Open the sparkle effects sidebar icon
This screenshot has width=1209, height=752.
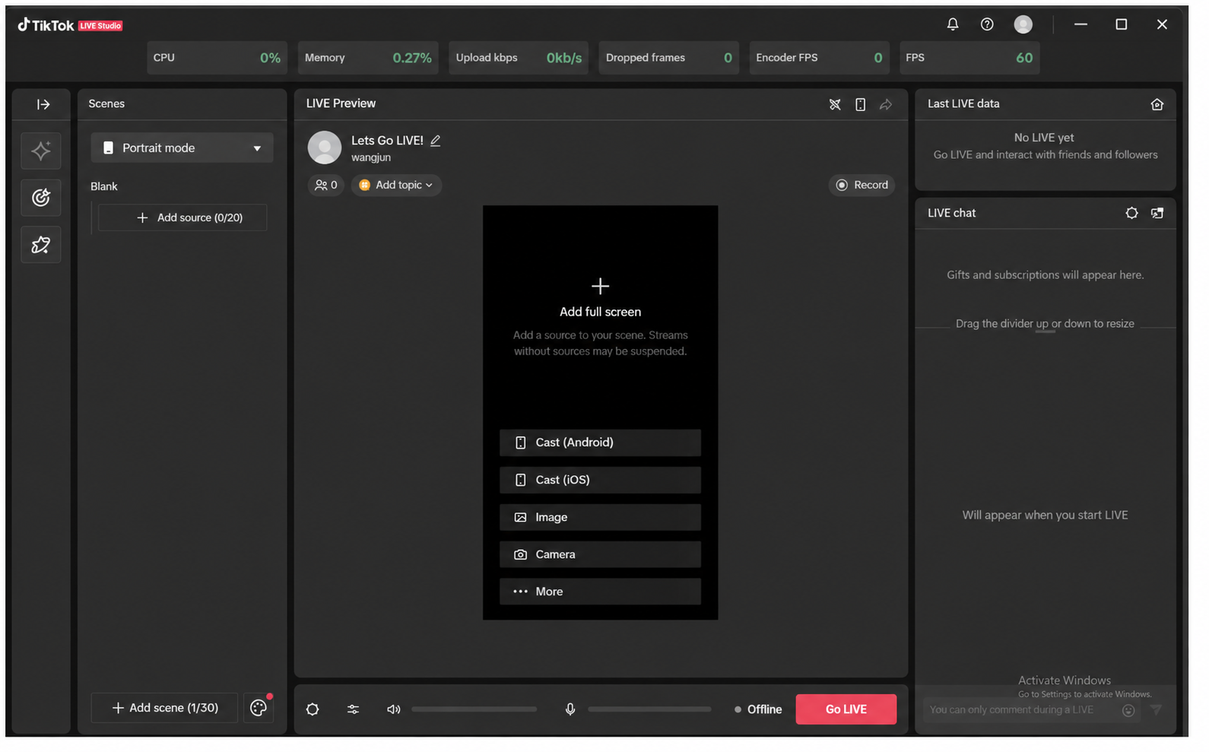[41, 151]
